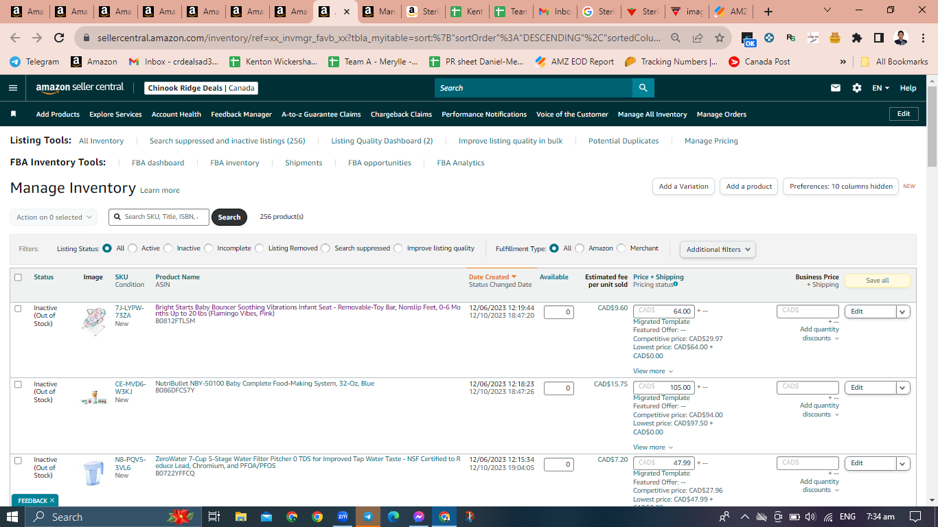The width and height of the screenshot is (938, 527).
Task: Click the share page icon in address bar
Action: [x=698, y=38]
